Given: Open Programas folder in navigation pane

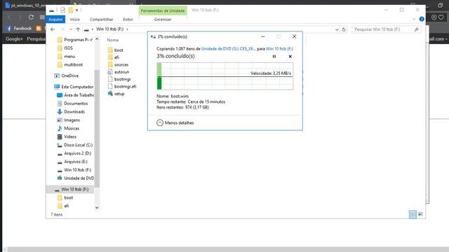Looking at the screenshot, I should click(x=75, y=40).
